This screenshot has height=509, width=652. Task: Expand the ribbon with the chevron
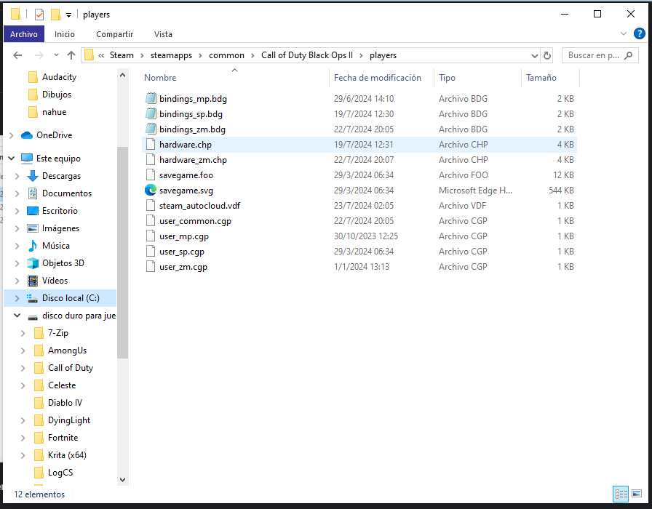click(x=624, y=33)
